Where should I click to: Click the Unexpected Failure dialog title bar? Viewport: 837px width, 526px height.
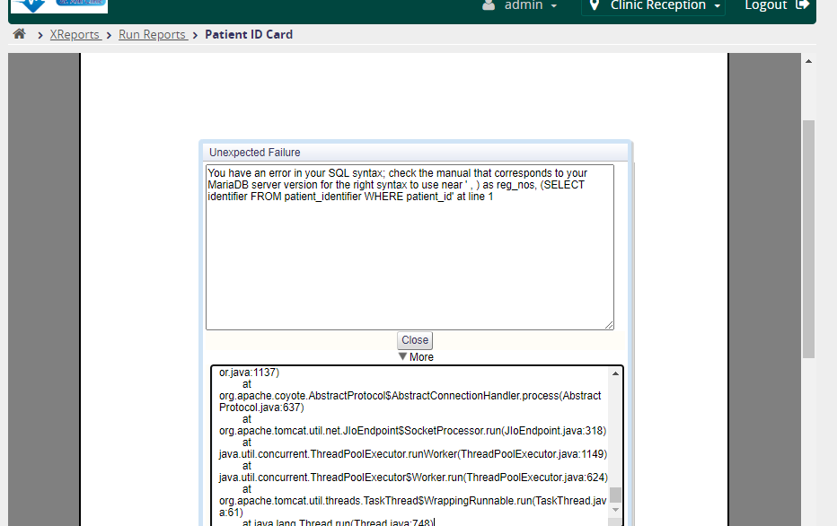415,153
